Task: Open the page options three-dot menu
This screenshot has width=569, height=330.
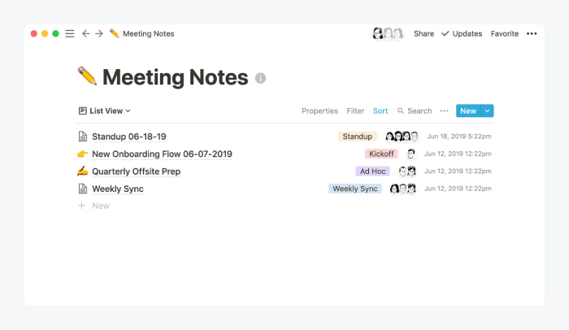Action: [532, 34]
